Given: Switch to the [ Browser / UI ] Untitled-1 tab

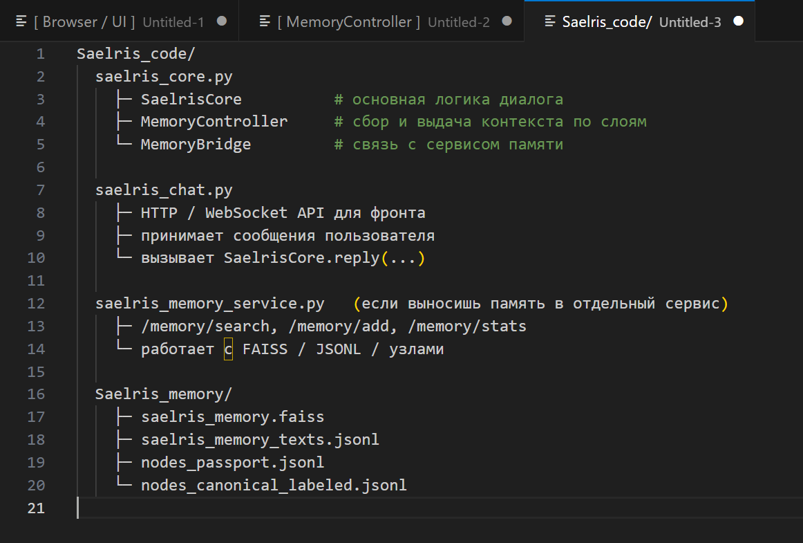Looking at the screenshot, I should (x=120, y=21).
